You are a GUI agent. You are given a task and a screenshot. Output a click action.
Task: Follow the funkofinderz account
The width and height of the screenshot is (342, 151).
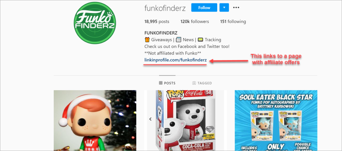[x=204, y=7]
